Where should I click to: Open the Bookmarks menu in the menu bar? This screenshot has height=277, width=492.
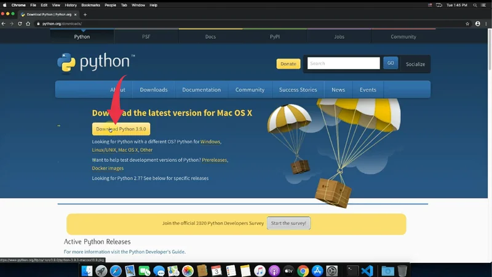[90, 5]
